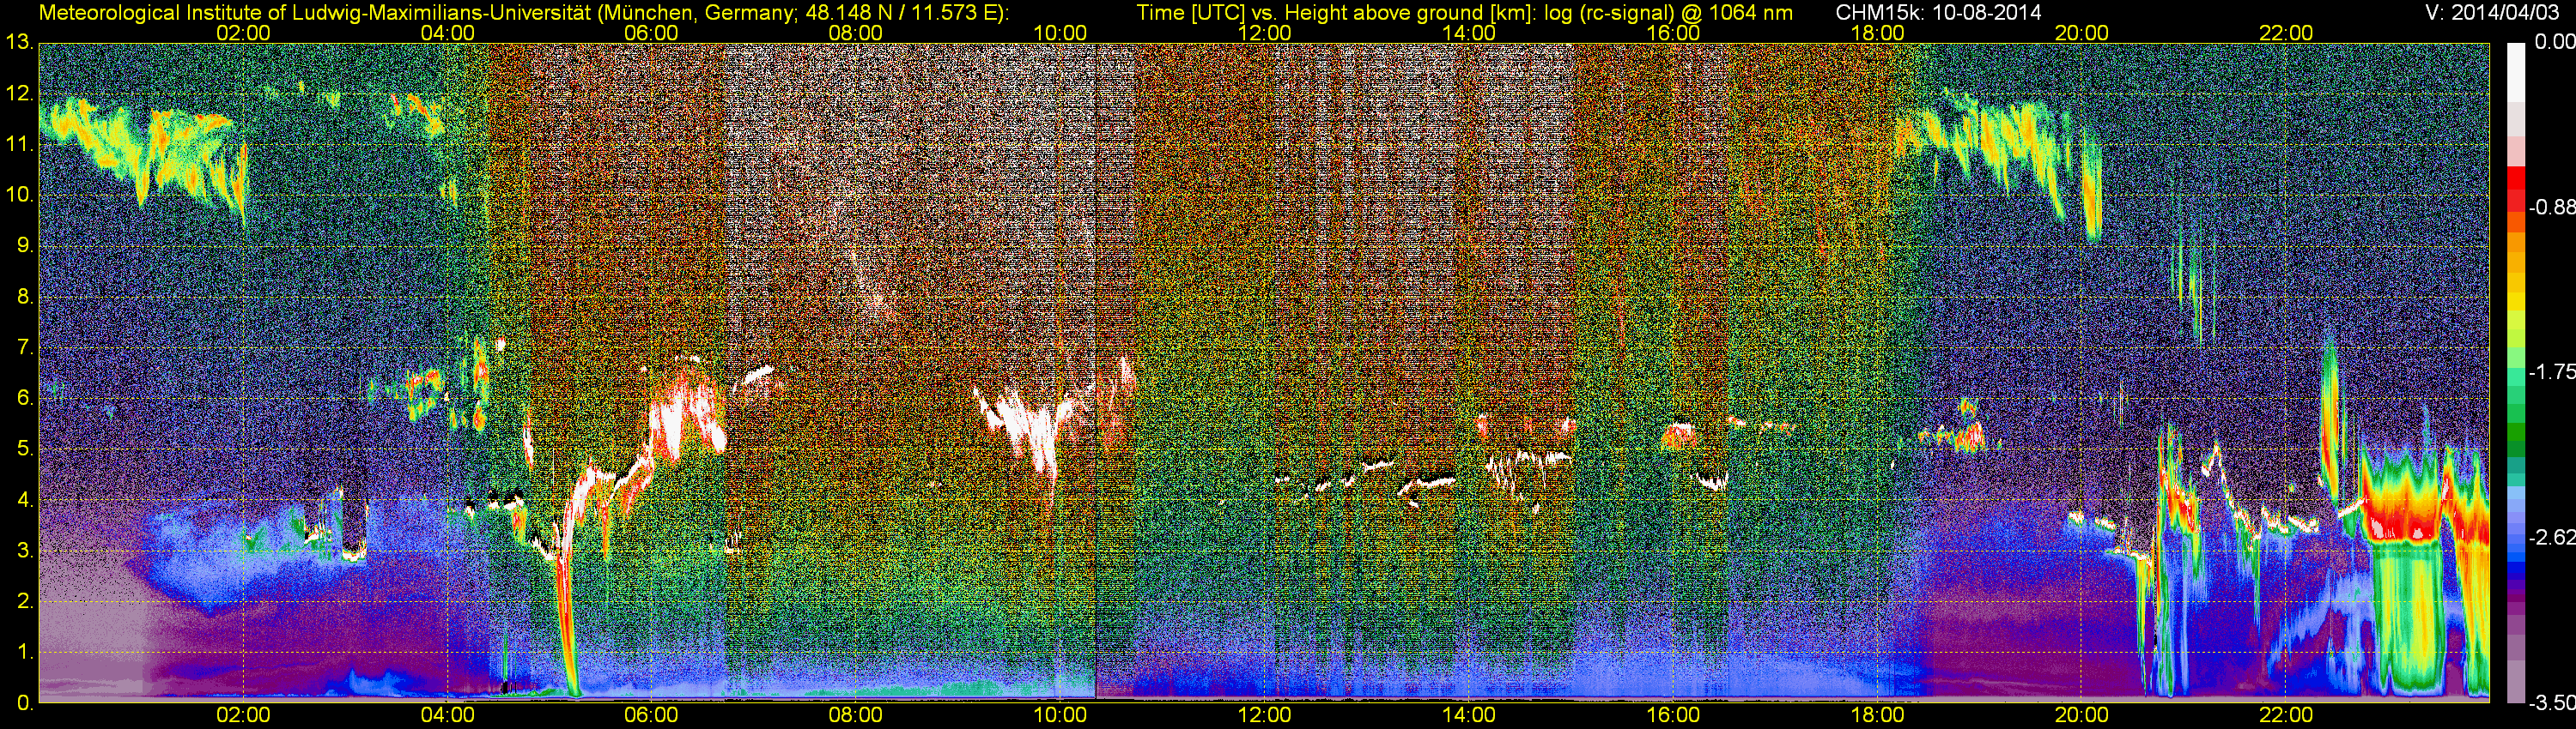Click the 13. km height axis label
The image size is (2576, 729).
pyautogui.click(x=19, y=43)
